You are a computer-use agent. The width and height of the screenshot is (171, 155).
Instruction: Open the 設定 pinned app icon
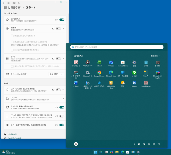(x=134, y=63)
